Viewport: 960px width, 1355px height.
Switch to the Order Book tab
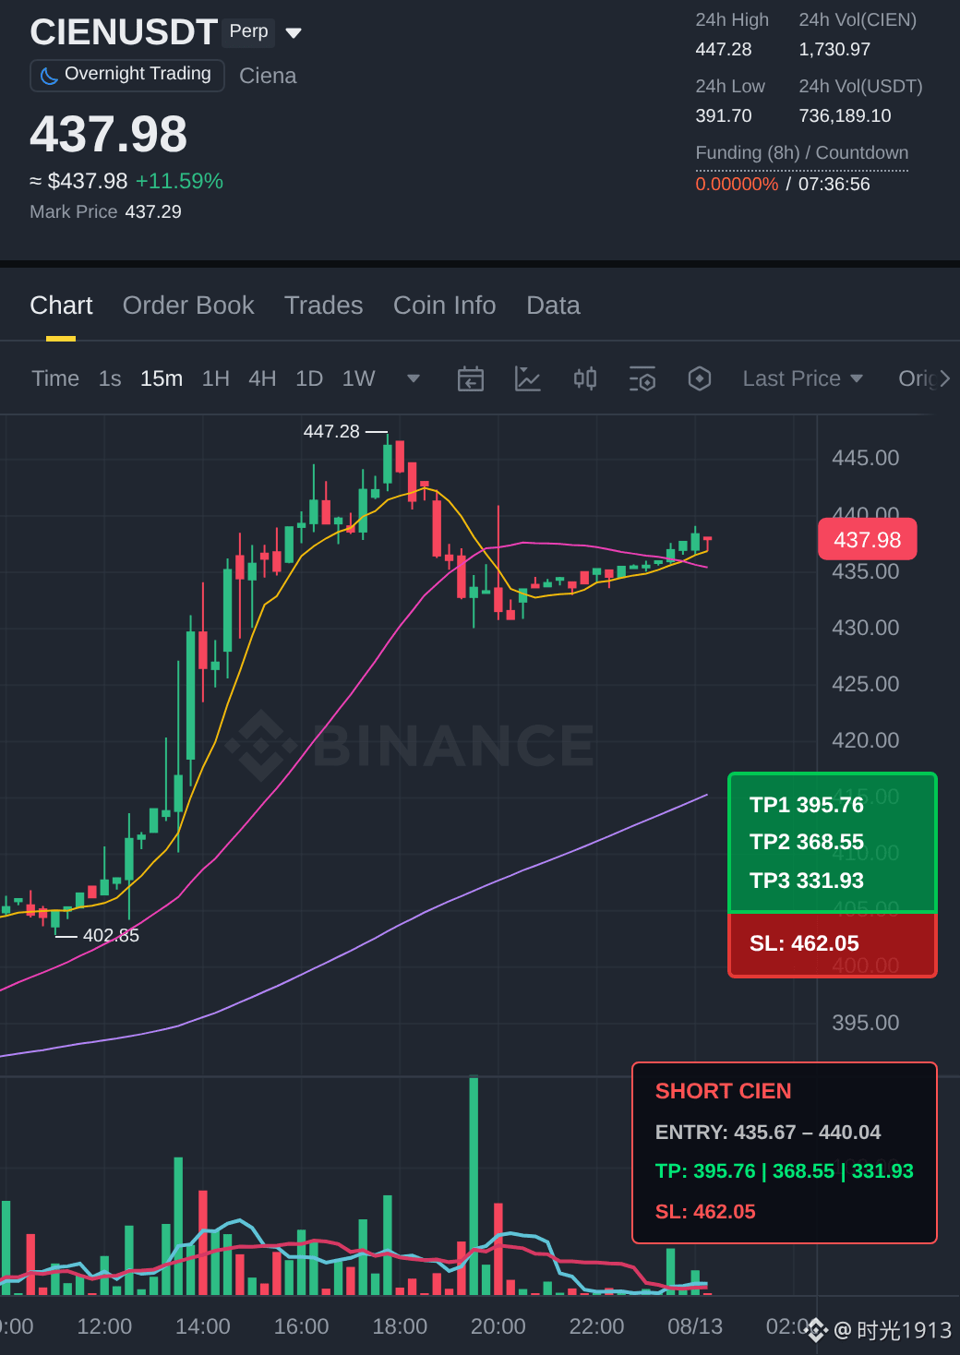coord(188,306)
